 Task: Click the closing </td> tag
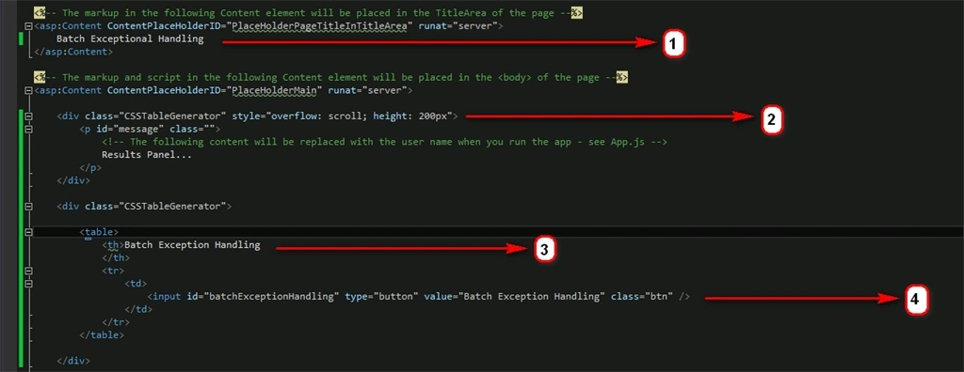[x=138, y=309]
